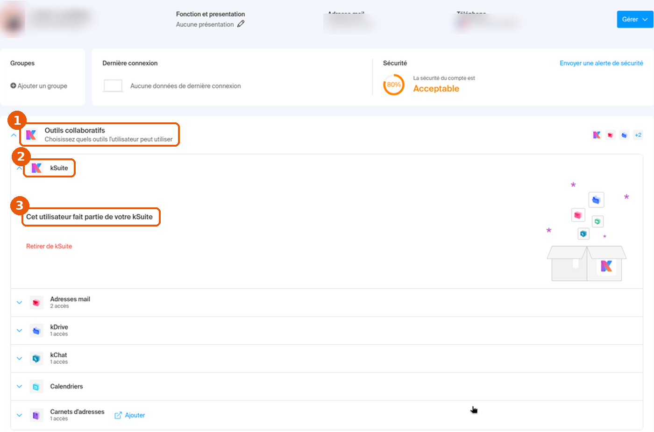
Task: Click the kChat icon
Action: (x=36, y=359)
